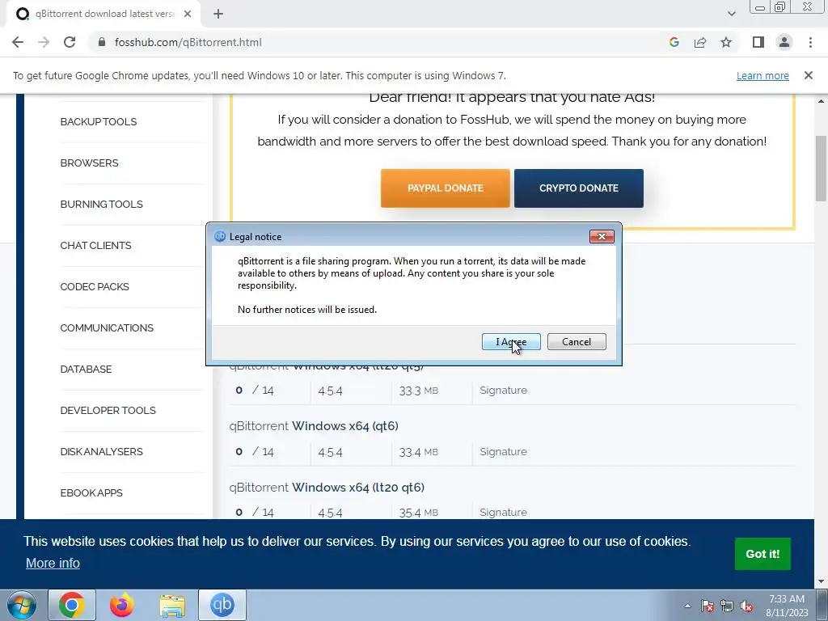The height and width of the screenshot is (621, 828).
Task: Click scrollbar down arrow on page
Action: [821, 581]
